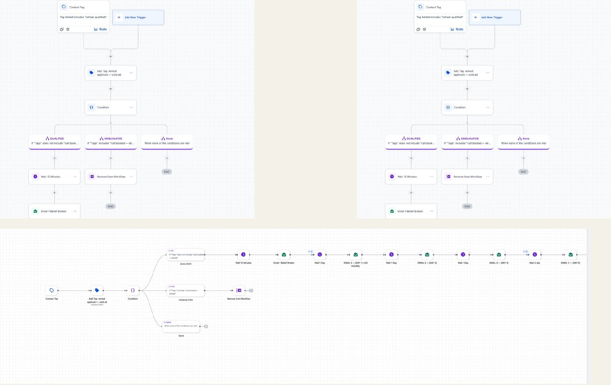This screenshot has height=385, width=611.
Task: Click Wait 15 Minutes clock icon in left canvas
Action: coord(35,177)
